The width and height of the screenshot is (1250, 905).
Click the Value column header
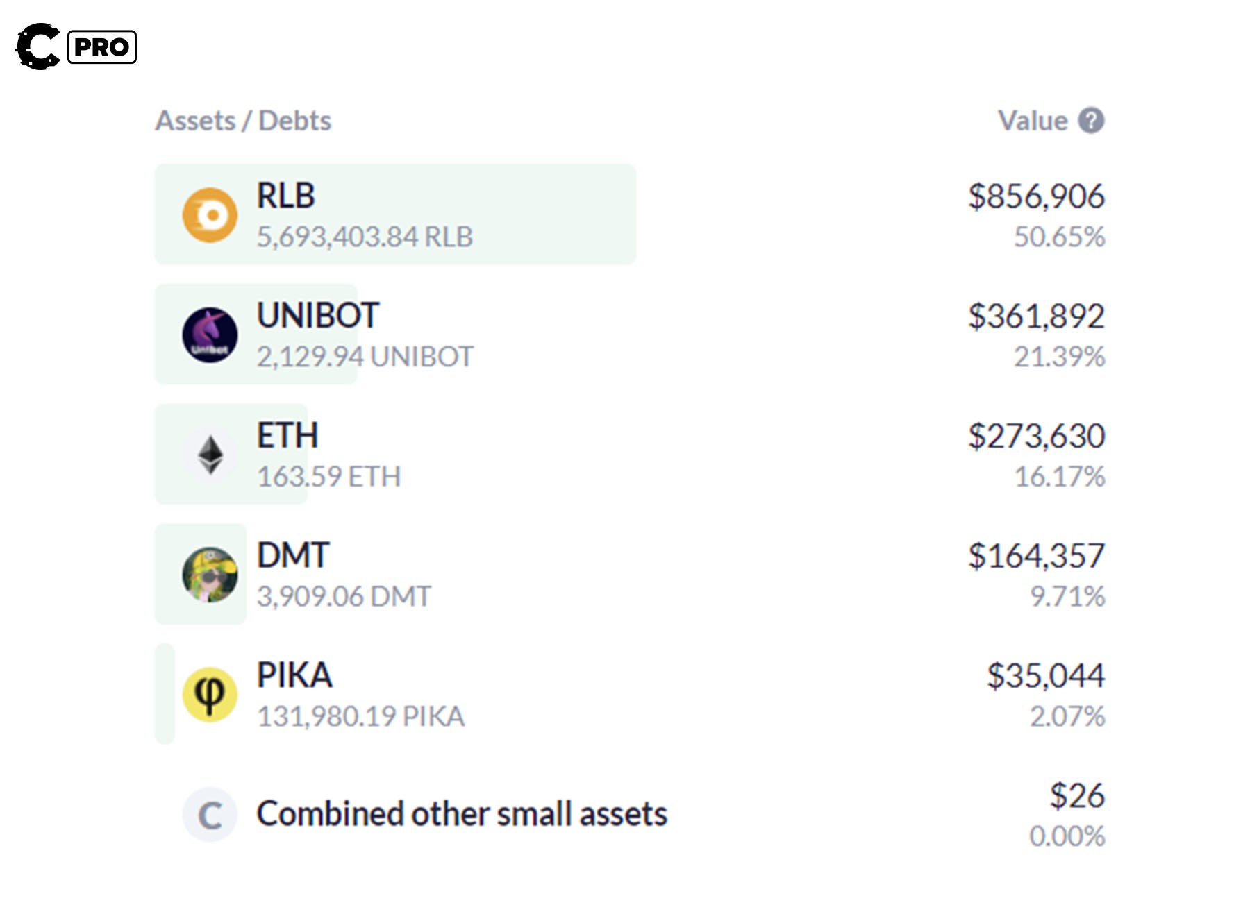1033,121
